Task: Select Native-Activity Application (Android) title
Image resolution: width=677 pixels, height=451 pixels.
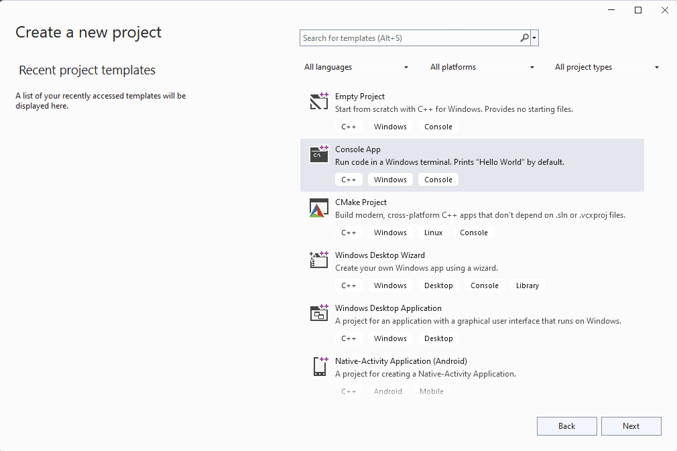Action: tap(401, 361)
